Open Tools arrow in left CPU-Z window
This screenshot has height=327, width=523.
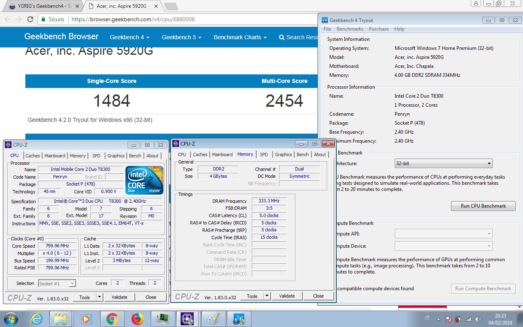coord(100,297)
